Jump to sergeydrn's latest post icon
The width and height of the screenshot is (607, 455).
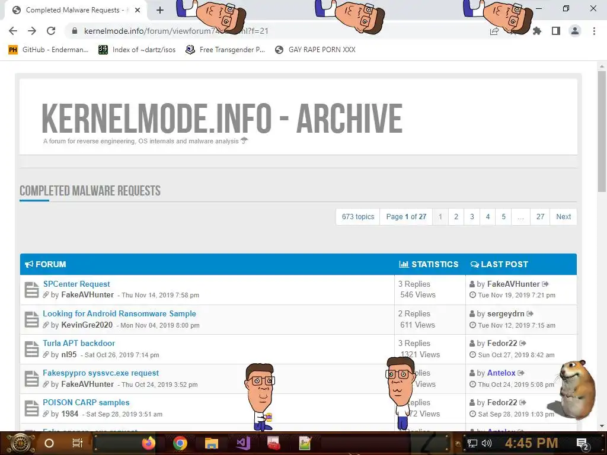(x=530, y=314)
